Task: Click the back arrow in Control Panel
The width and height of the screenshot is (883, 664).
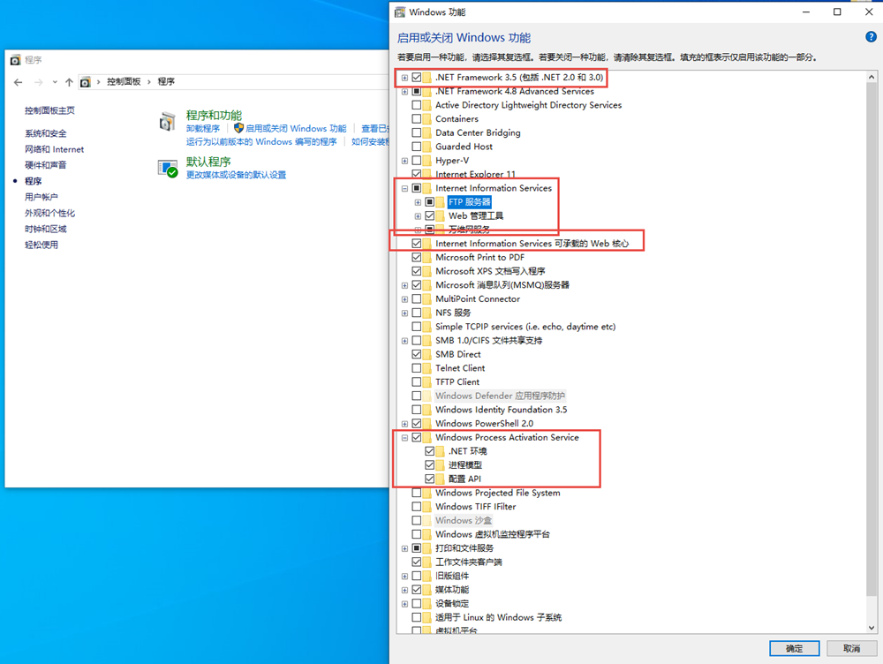Action: 19,82
